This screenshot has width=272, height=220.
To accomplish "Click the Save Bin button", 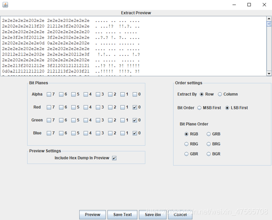I will pos(153,215).
